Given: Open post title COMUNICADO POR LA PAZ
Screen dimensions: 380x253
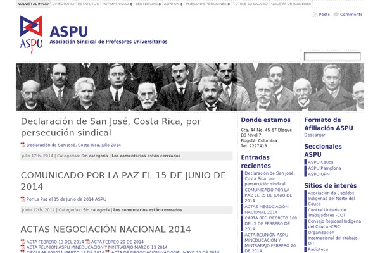Looking at the screenshot, I should [123, 181].
